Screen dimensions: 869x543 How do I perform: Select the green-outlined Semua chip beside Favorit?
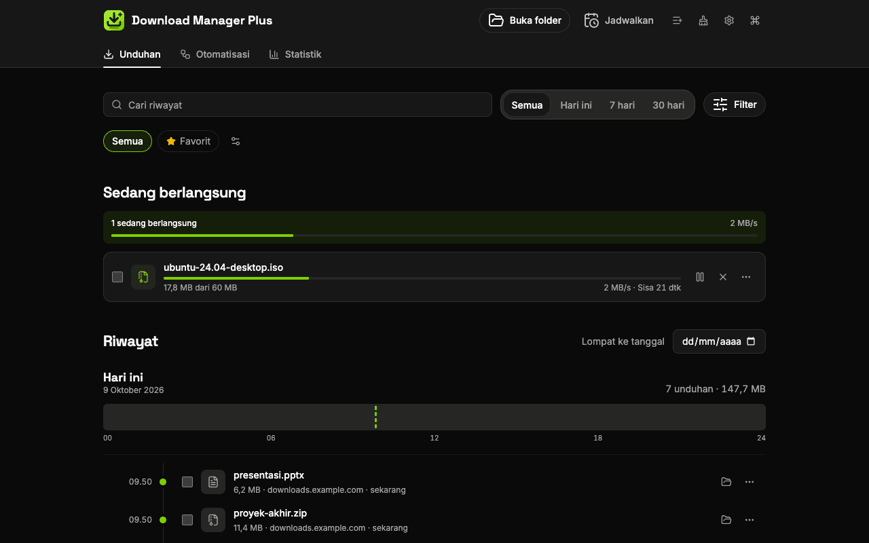tap(128, 141)
